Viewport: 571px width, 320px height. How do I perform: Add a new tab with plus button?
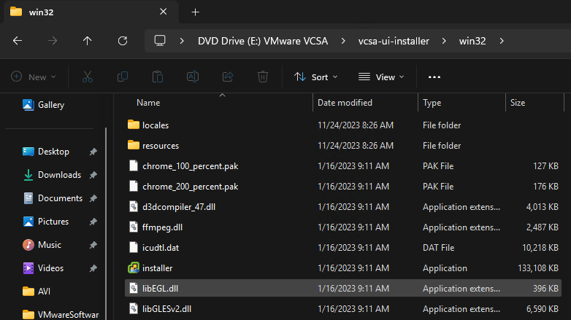point(196,12)
